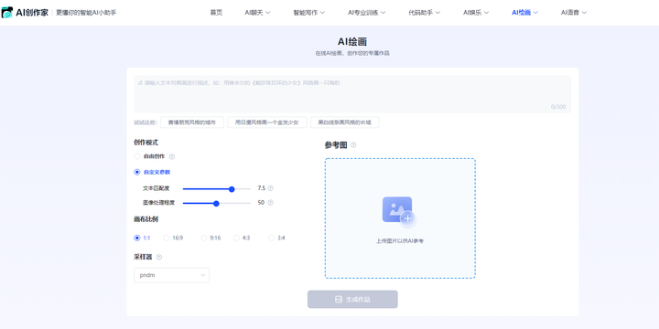
Task: Select 自定义参数 radio button
Action: 137,172
